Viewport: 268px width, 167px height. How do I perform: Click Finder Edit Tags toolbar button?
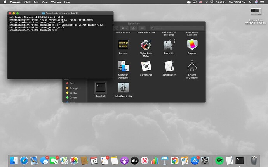(x=142, y=28)
